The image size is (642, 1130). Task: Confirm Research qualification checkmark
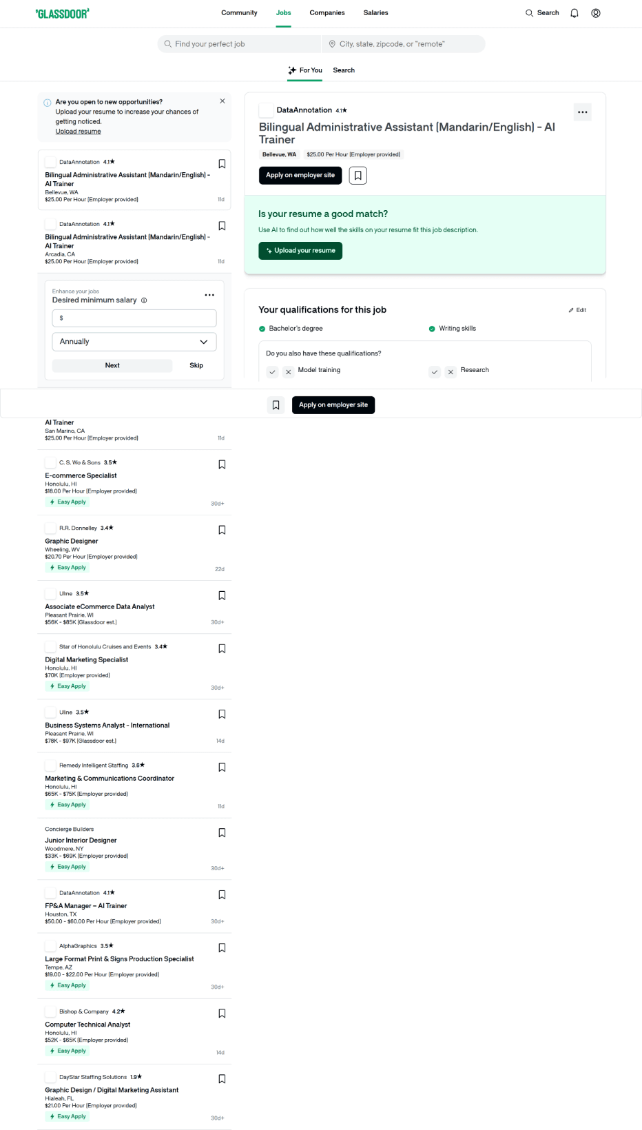click(435, 372)
